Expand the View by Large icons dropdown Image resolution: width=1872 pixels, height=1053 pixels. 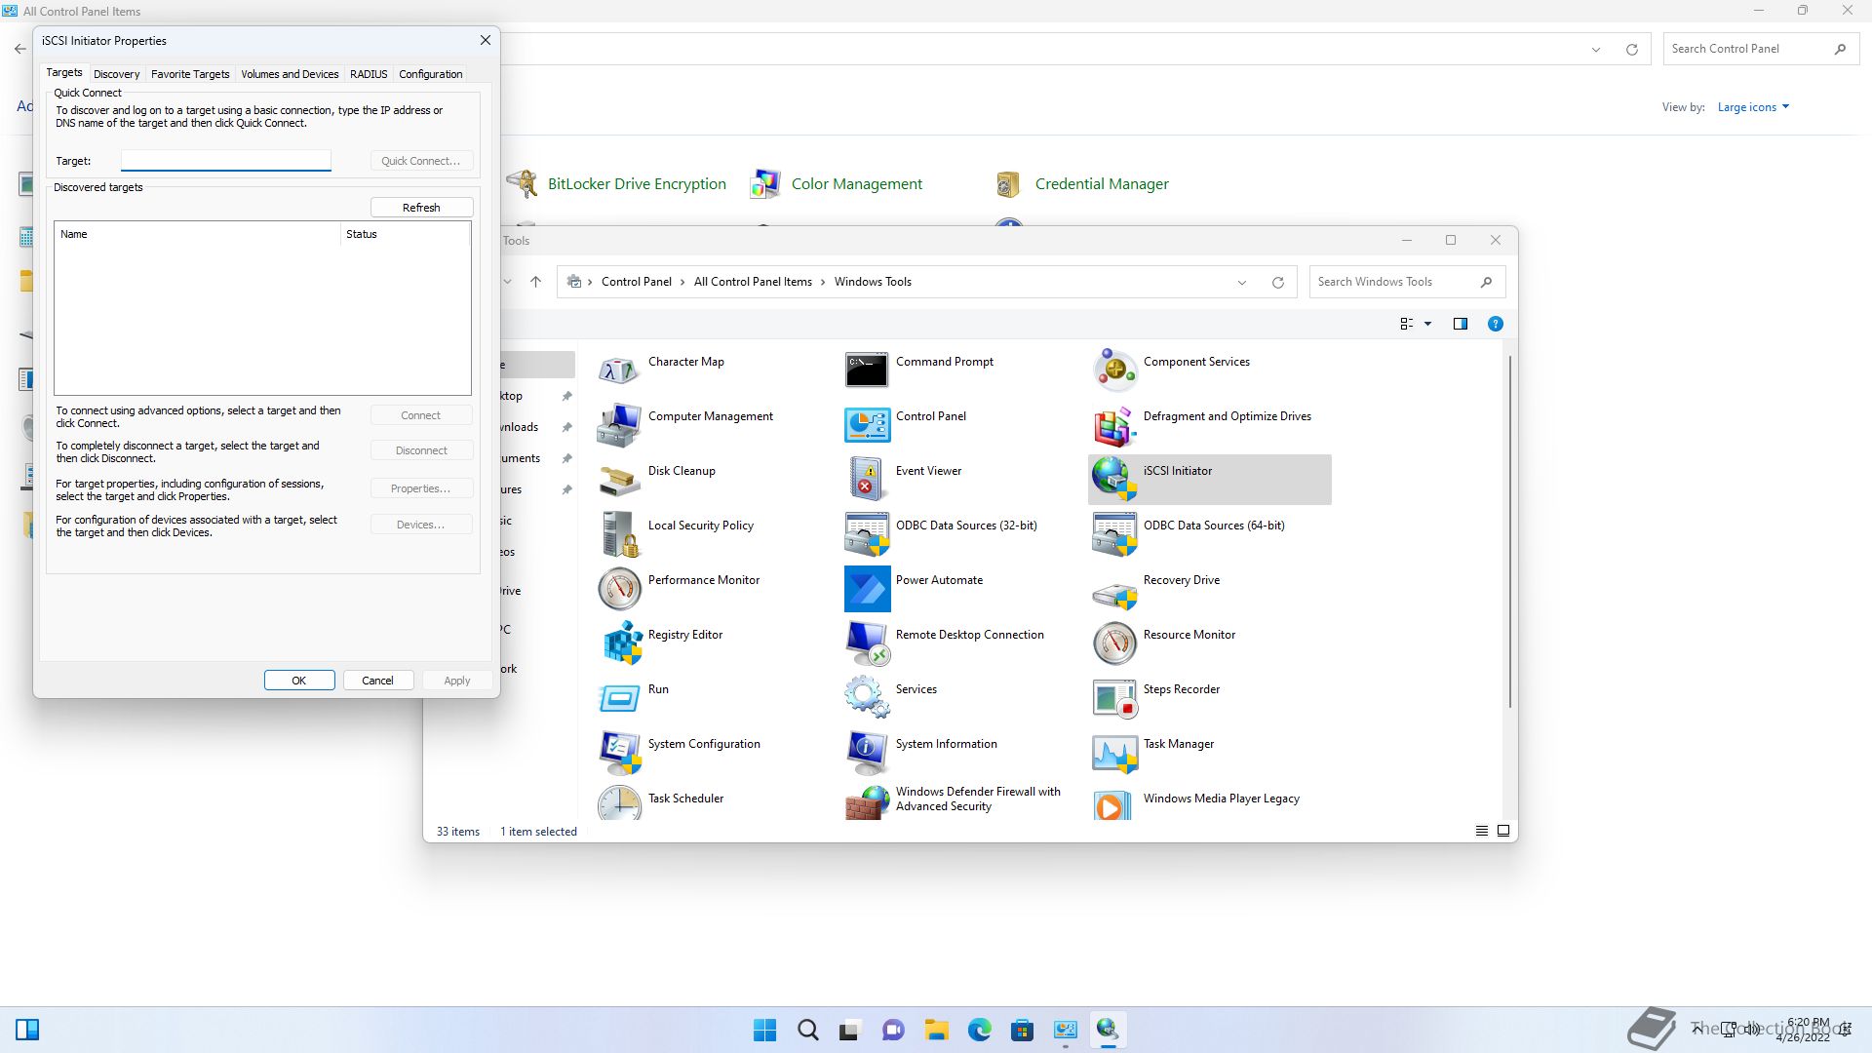pyautogui.click(x=1753, y=107)
